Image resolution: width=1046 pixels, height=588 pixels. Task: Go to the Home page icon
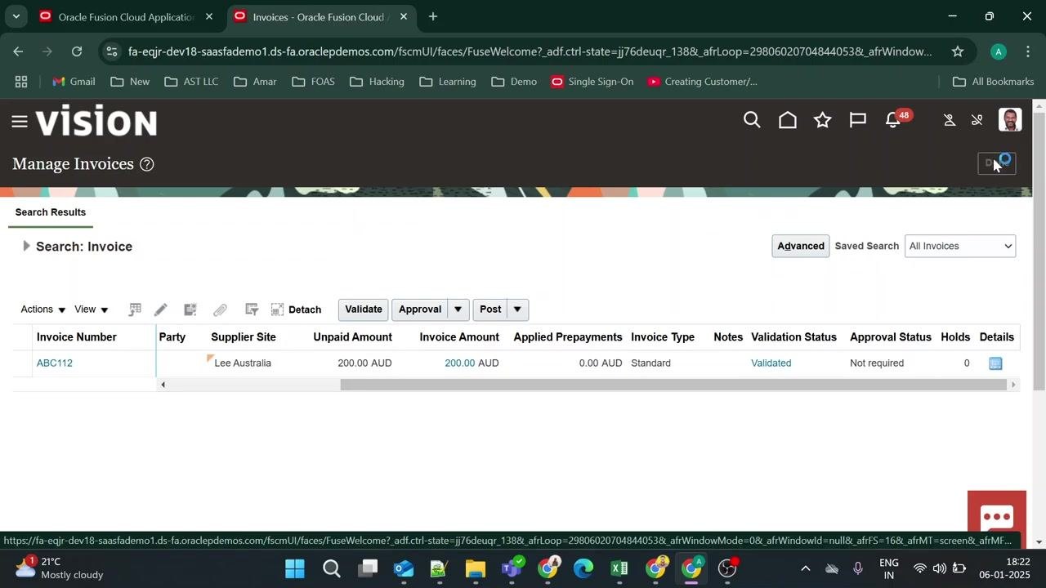coord(788,121)
